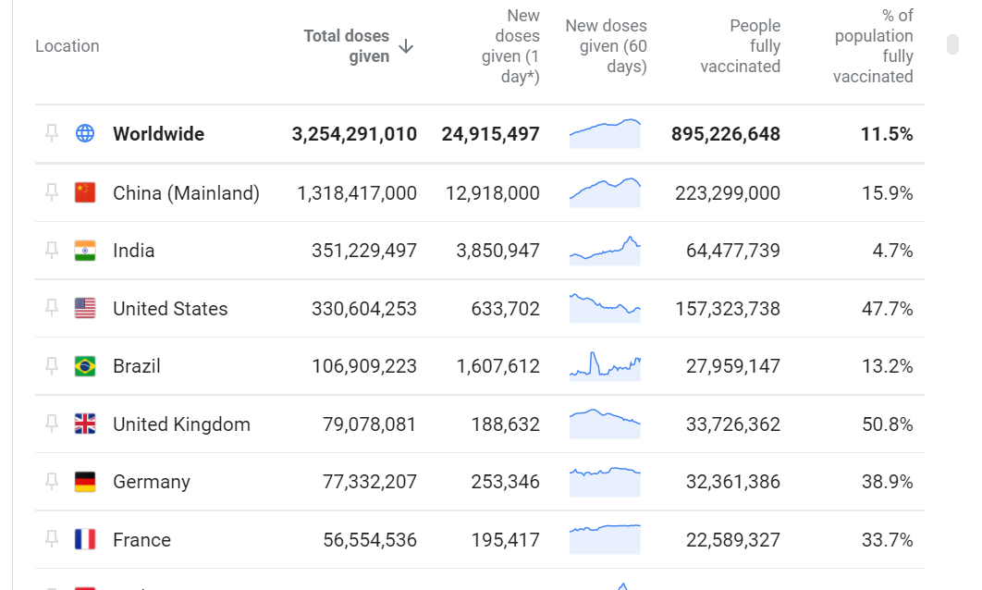Click the Worldwide globe icon

[x=85, y=133]
